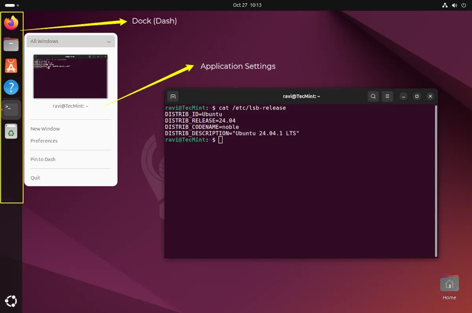472x313 pixels.
Task: Launch the Files manager dock icon
Action: click(11, 44)
